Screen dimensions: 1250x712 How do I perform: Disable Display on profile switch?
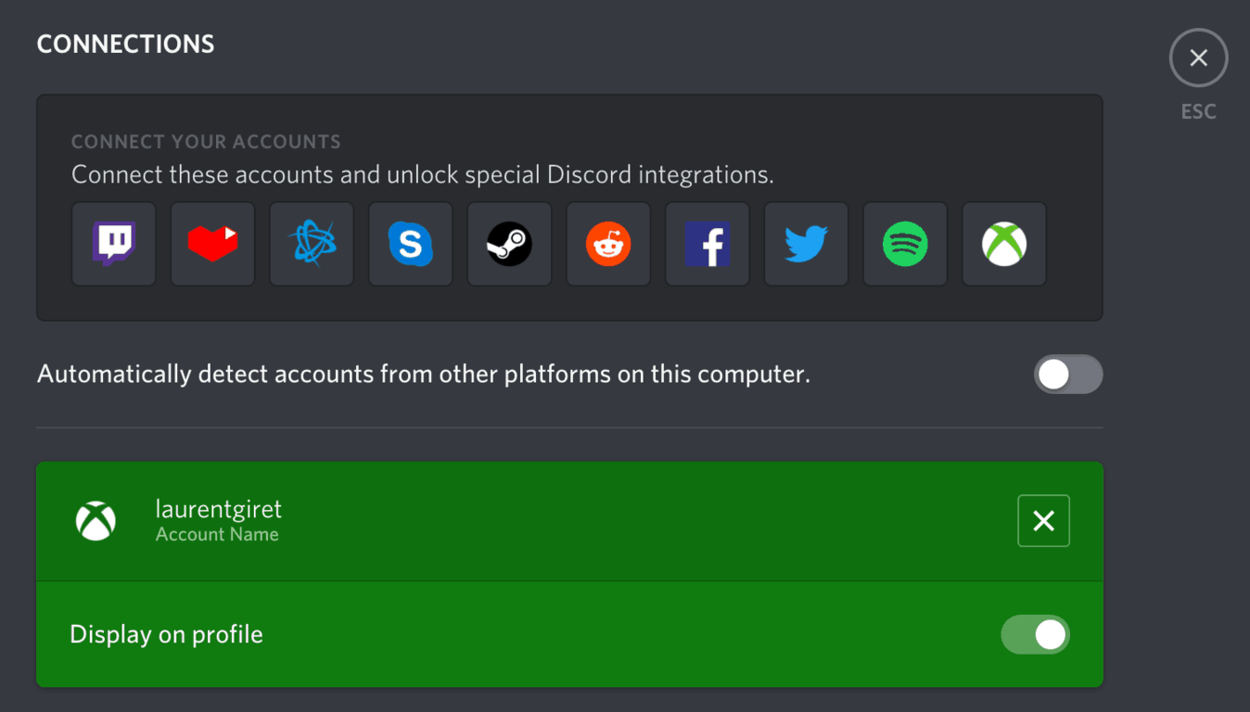[1035, 635]
